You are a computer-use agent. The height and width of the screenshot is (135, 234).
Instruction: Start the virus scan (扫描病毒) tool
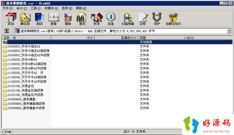pyautogui.click(x=128, y=19)
